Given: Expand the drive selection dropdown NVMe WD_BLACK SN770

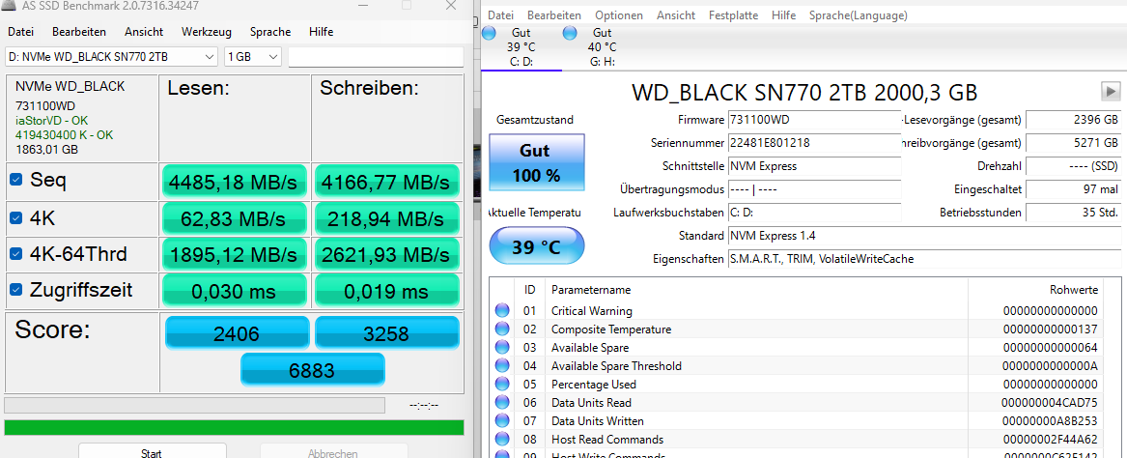Looking at the screenshot, I should (x=111, y=57).
